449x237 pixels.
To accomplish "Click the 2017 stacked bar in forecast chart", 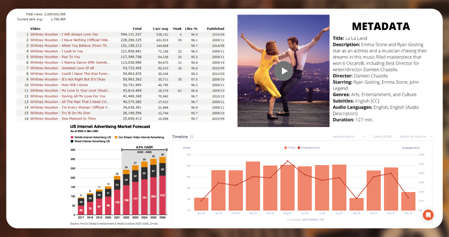I will pyautogui.click(x=81, y=206).
